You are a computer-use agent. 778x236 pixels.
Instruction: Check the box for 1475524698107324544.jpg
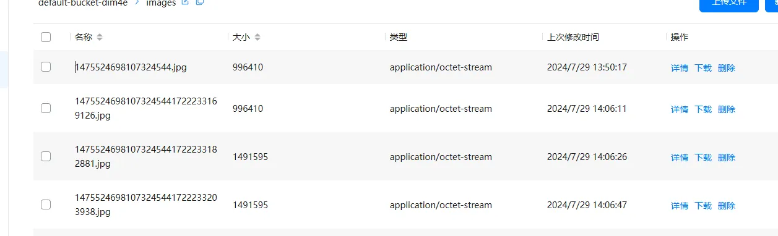[46, 67]
